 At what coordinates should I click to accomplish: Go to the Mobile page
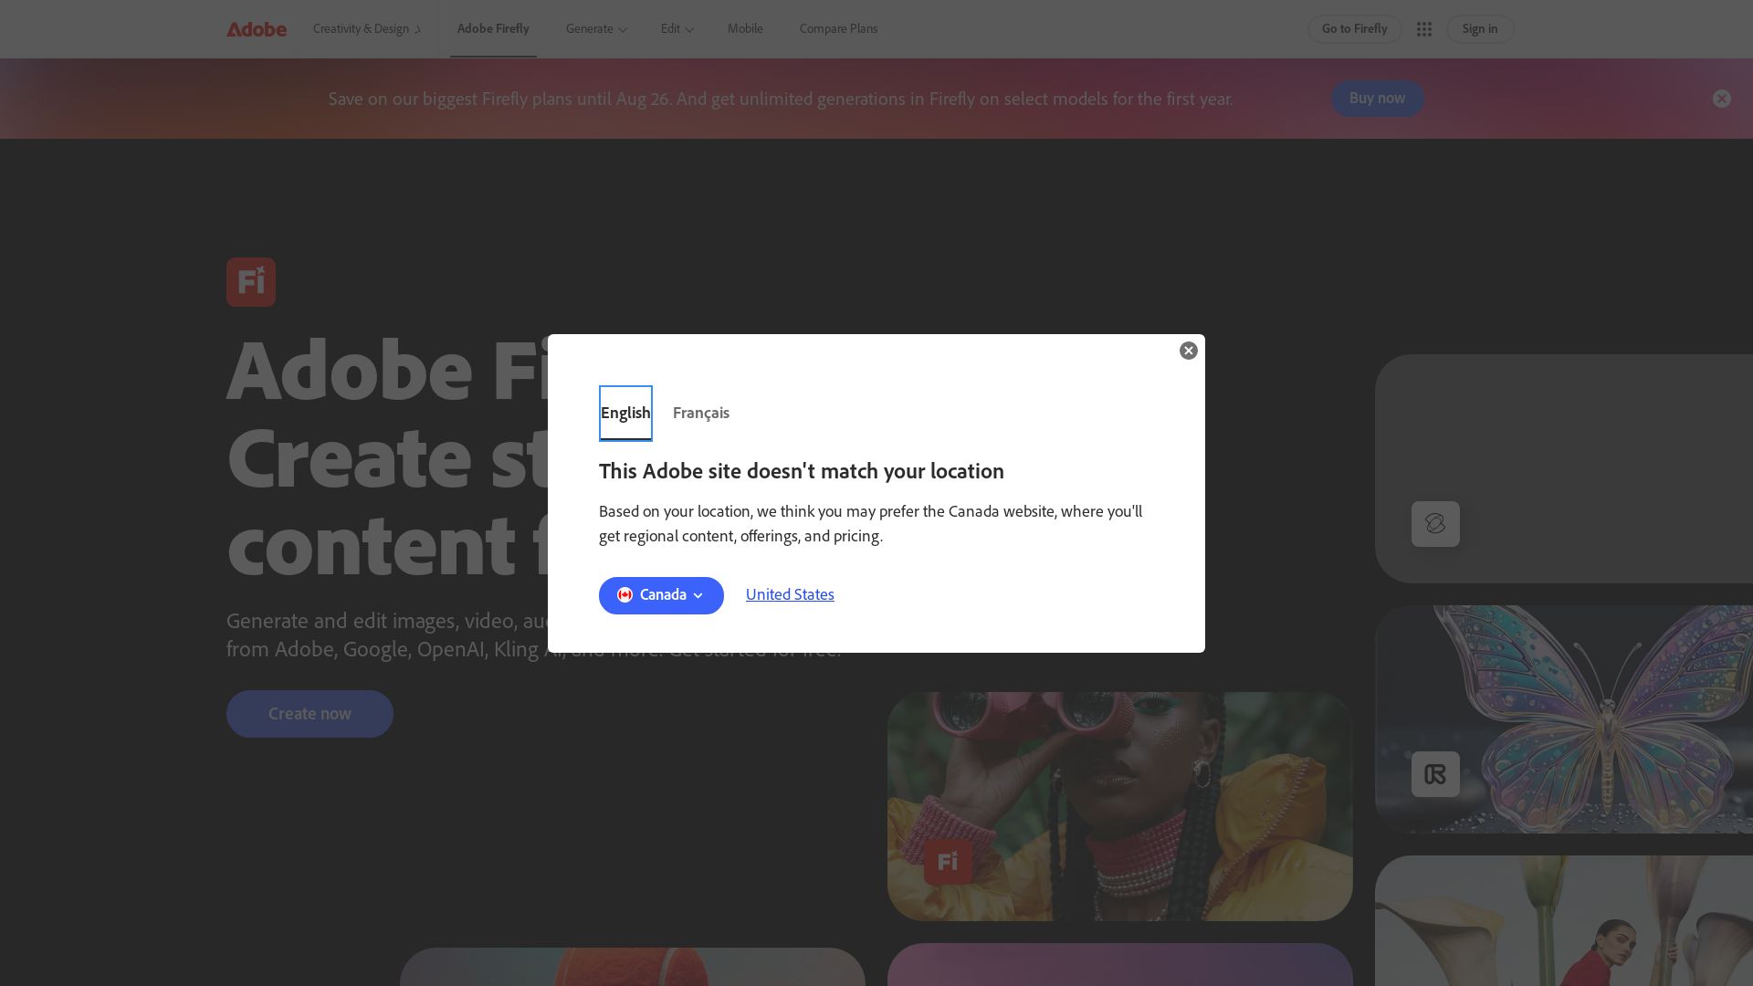point(745,29)
